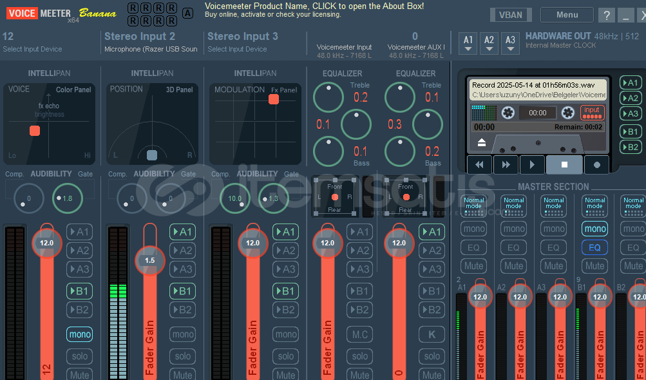Solo the Stereo Input 2 strip
Screen dimensions: 646x380
pyautogui.click(x=182, y=356)
